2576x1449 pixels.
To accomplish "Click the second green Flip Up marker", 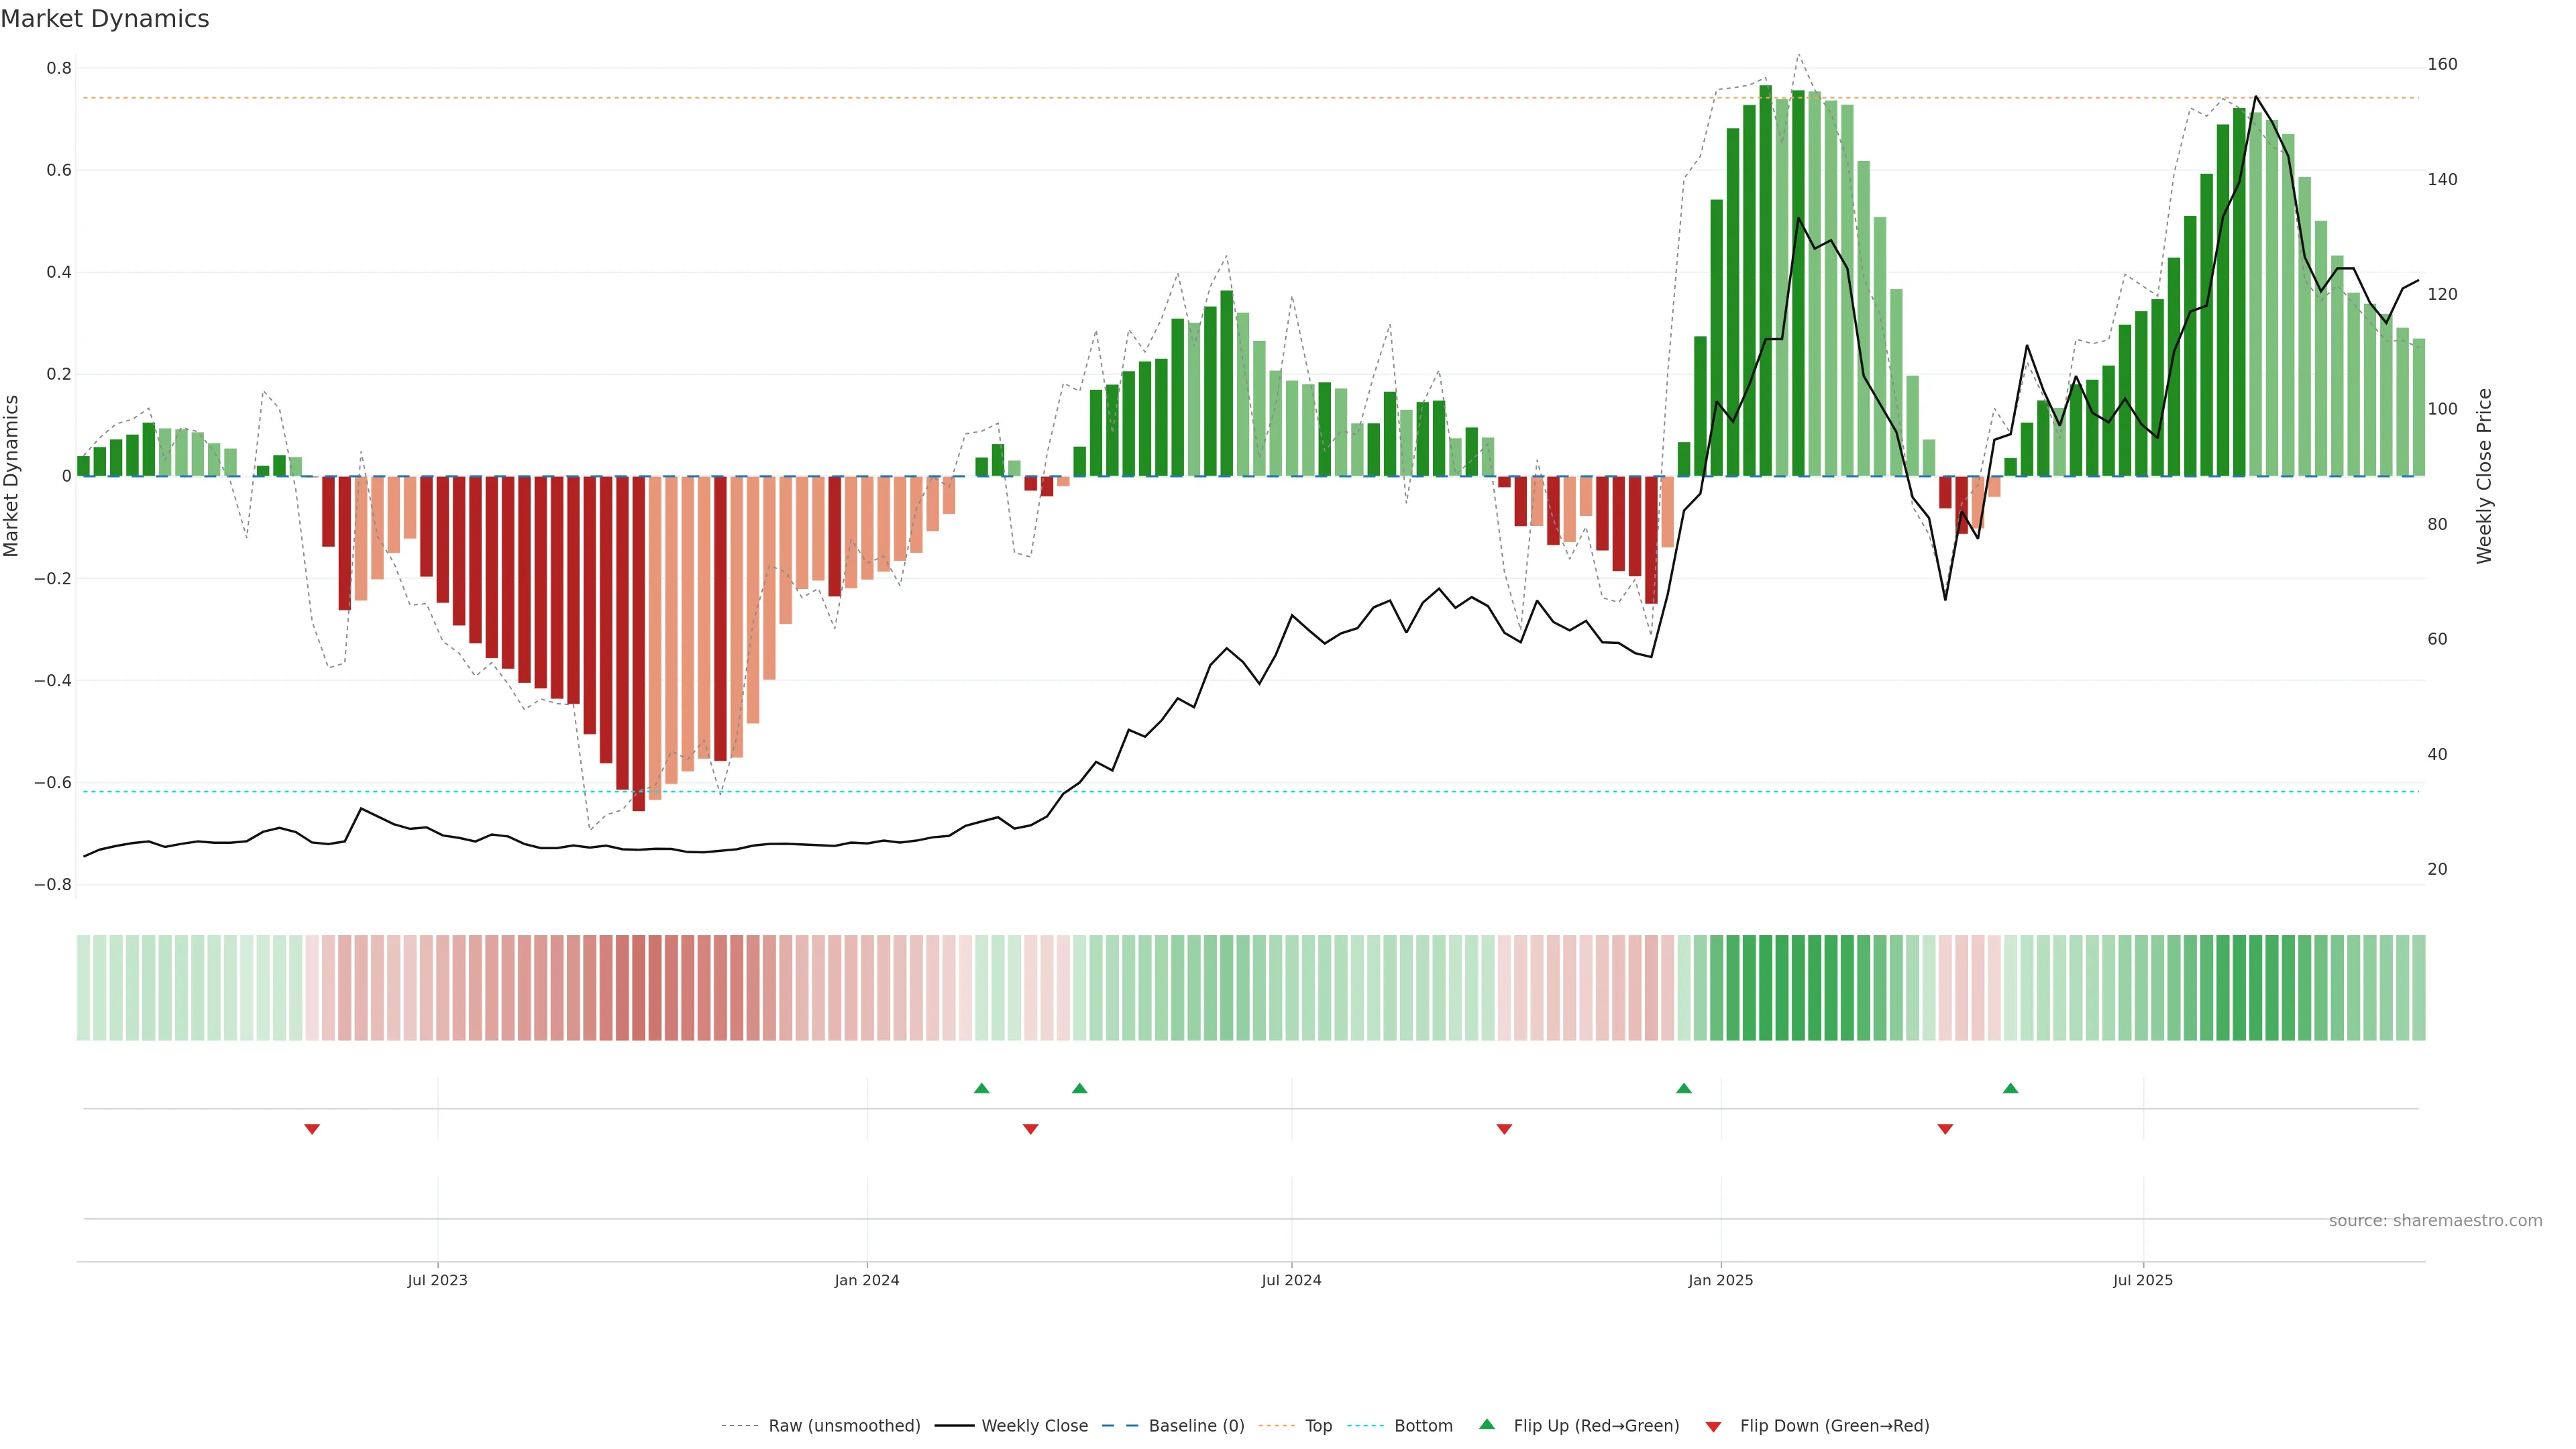I will pyautogui.click(x=1079, y=1088).
